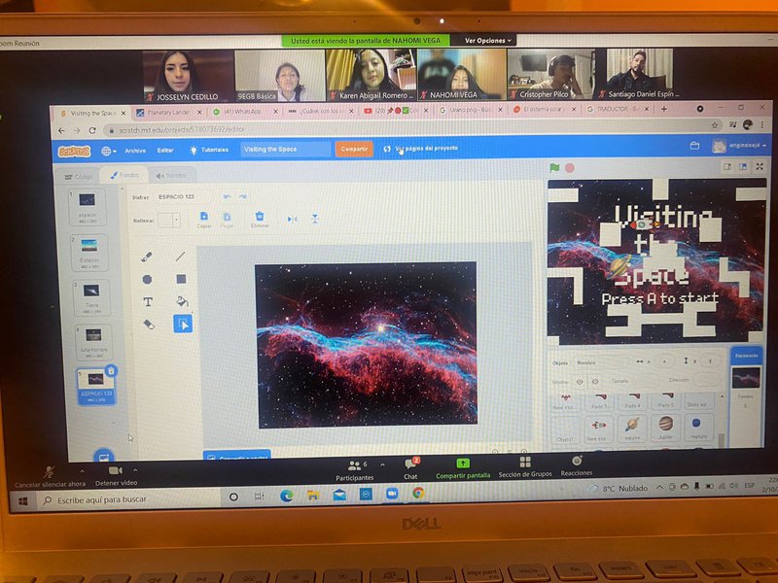778x583 pixels.
Task: Choose the Eraser tool
Action: pyautogui.click(x=148, y=324)
